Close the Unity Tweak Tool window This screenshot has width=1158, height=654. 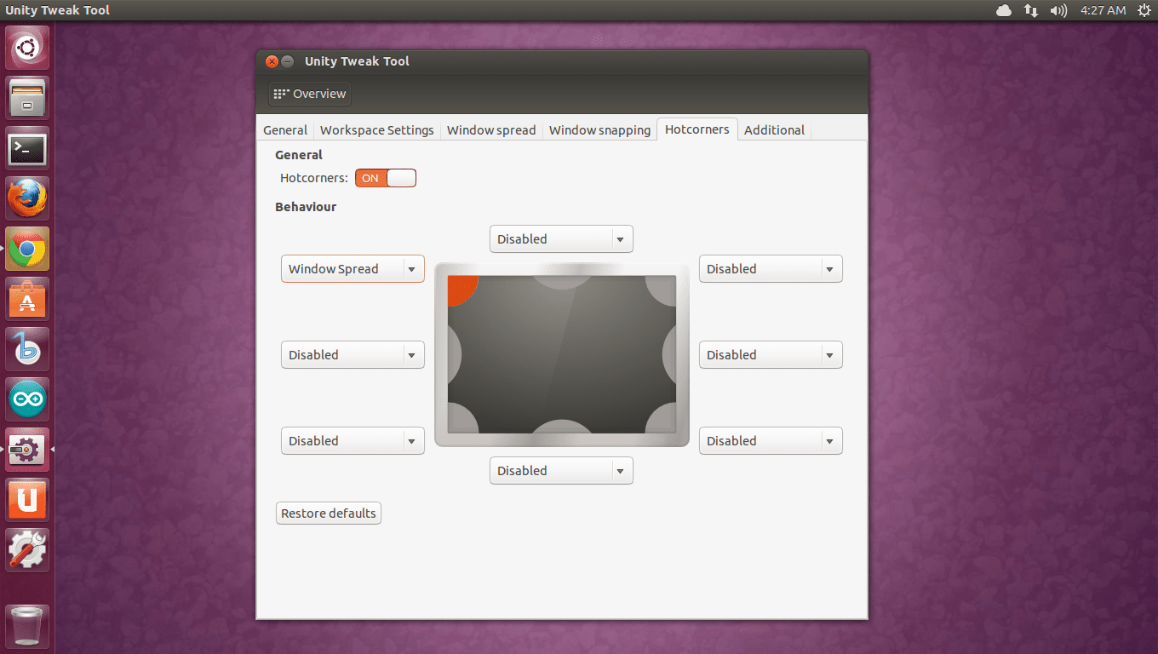(x=272, y=61)
